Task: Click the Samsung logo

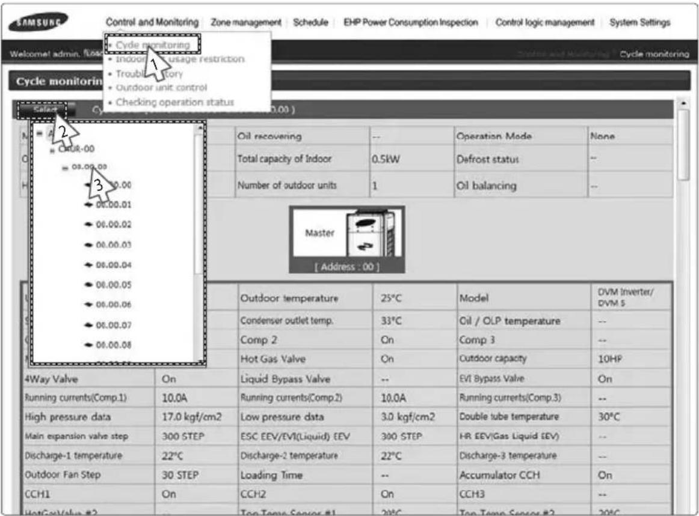Action: coord(38,22)
